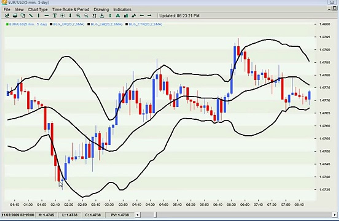Select EUR/USD(5 min. 5 day) legend label
Screen dimensions: 339x221
click(x=28, y=24)
